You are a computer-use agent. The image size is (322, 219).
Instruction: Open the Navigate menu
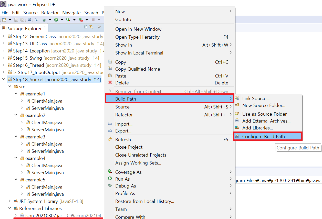pos(71,13)
